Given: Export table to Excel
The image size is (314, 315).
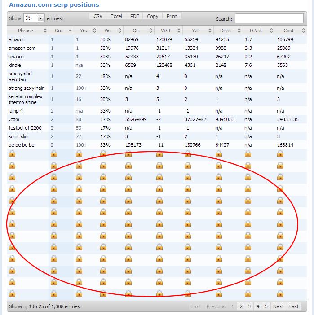Looking at the screenshot, I should coord(116,16).
